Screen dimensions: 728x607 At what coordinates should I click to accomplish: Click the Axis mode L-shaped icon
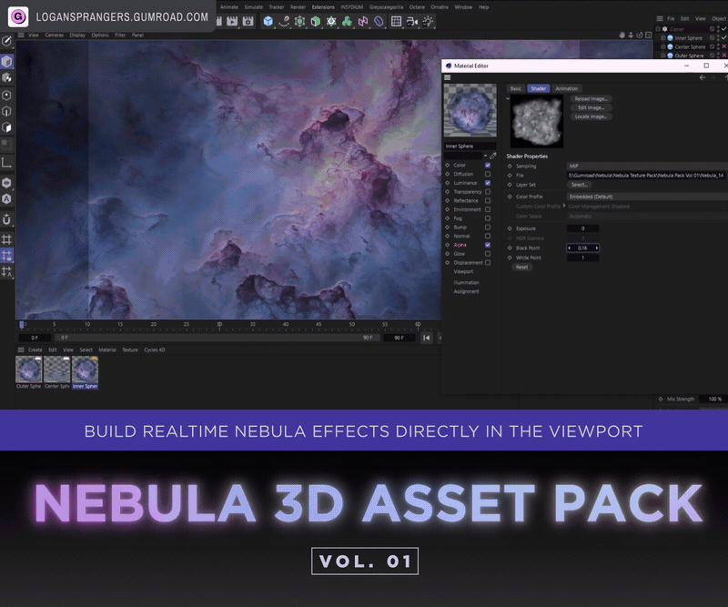(6, 163)
